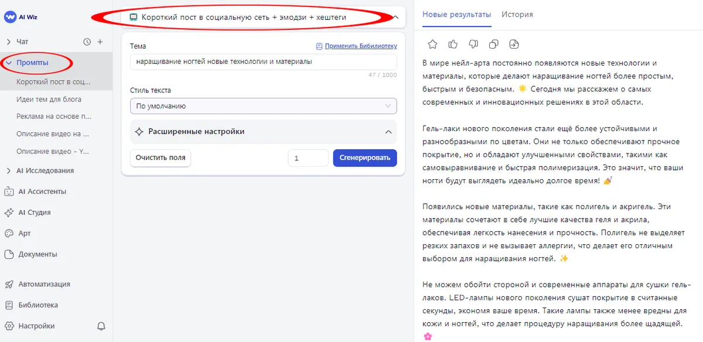Switch to the История tab
This screenshot has width=703, height=342.
517,15
